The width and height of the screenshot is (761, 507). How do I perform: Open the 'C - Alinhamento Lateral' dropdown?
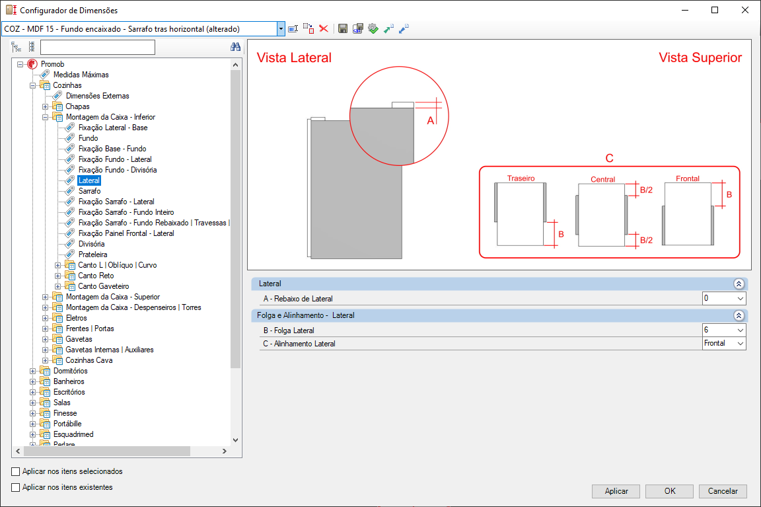[x=740, y=343]
